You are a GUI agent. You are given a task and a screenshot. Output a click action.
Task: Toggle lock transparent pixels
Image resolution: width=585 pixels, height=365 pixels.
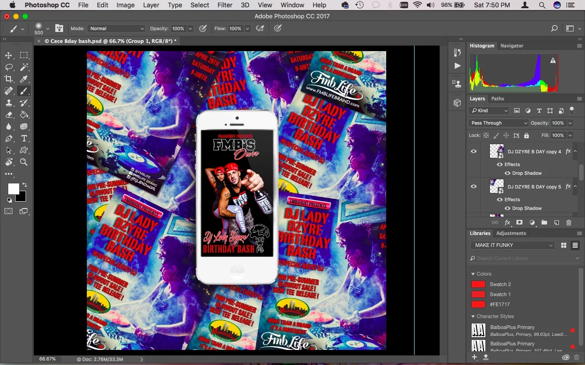tap(486, 136)
